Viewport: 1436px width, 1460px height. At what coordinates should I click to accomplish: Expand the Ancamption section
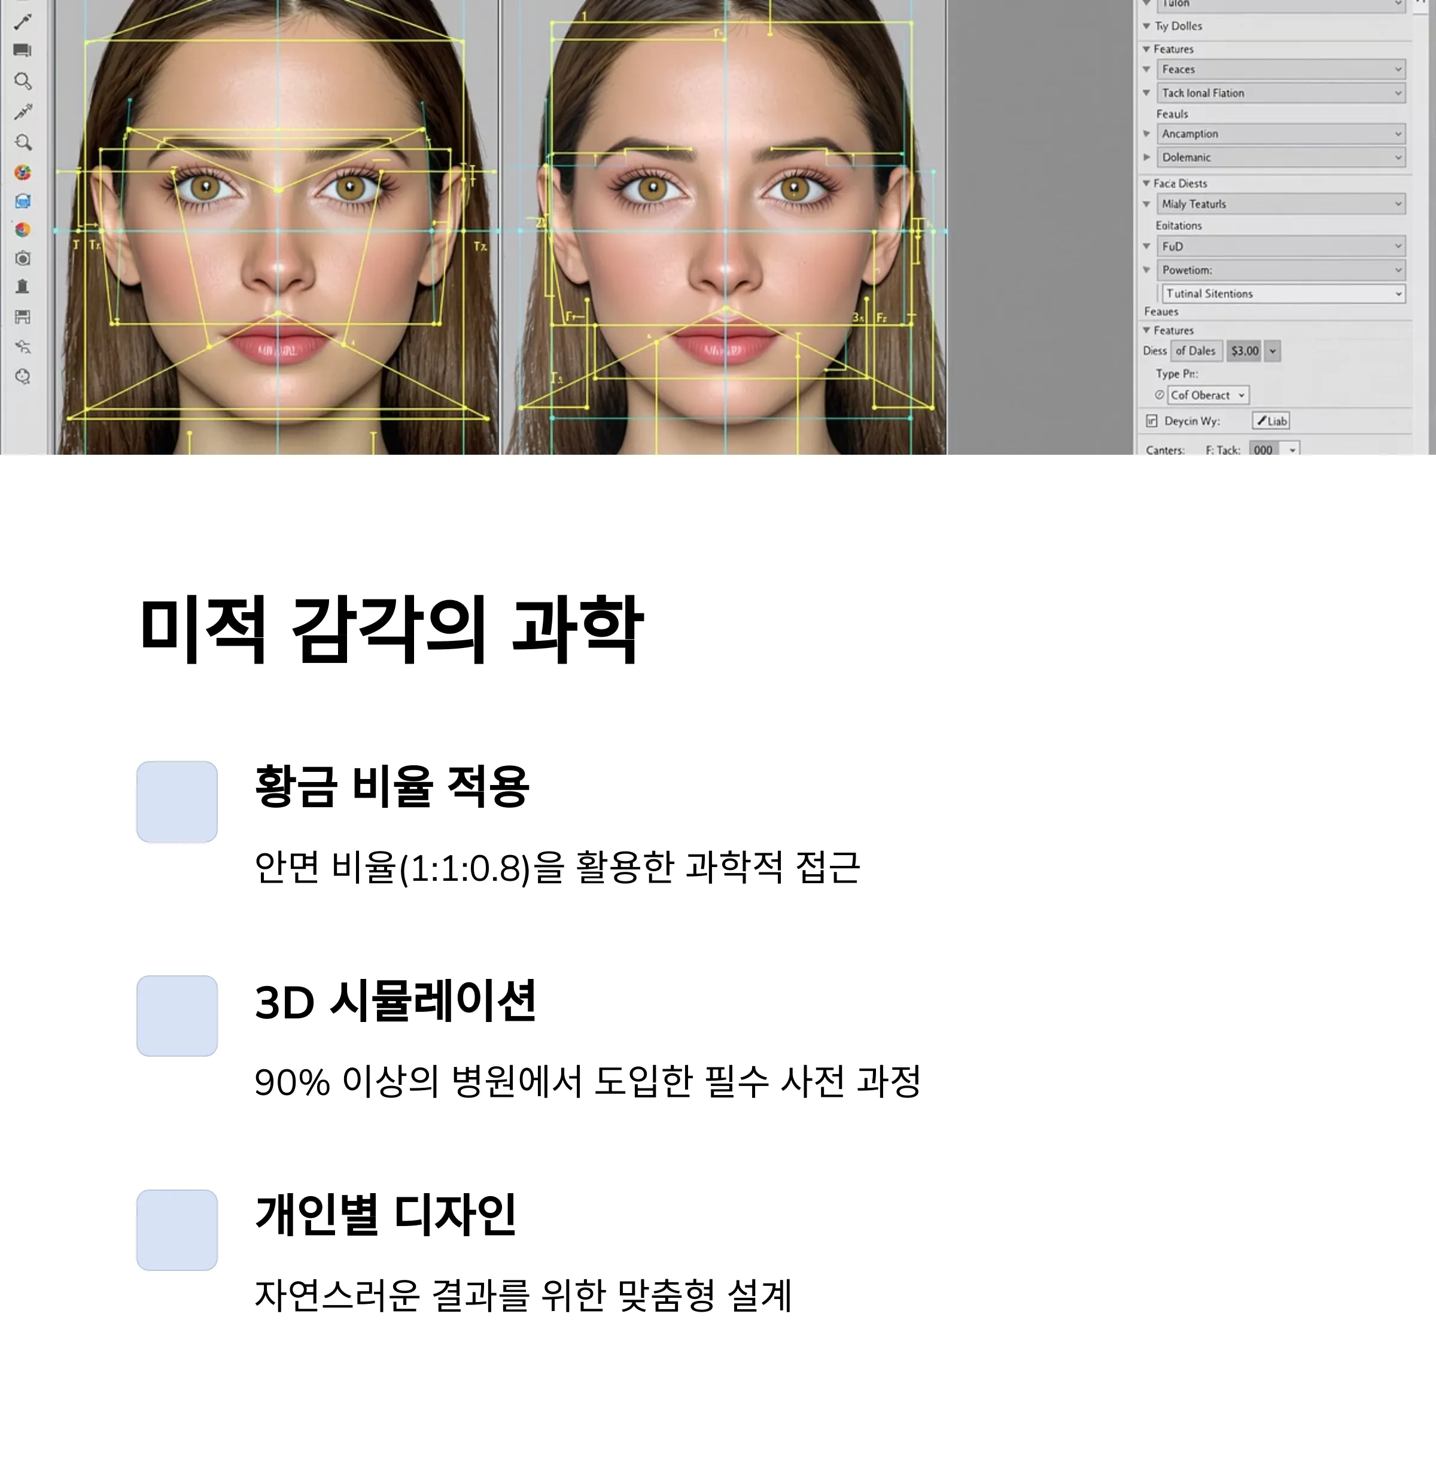pos(1146,133)
